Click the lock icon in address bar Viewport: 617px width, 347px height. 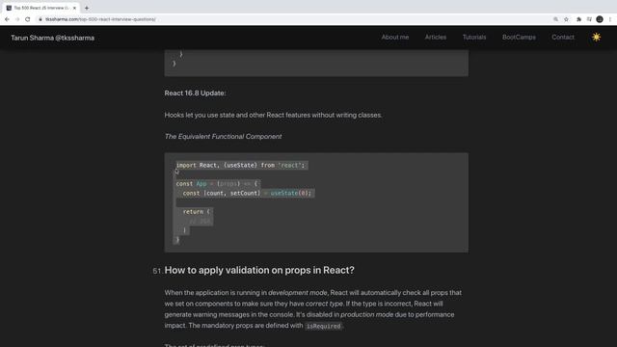pyautogui.click(x=40, y=19)
